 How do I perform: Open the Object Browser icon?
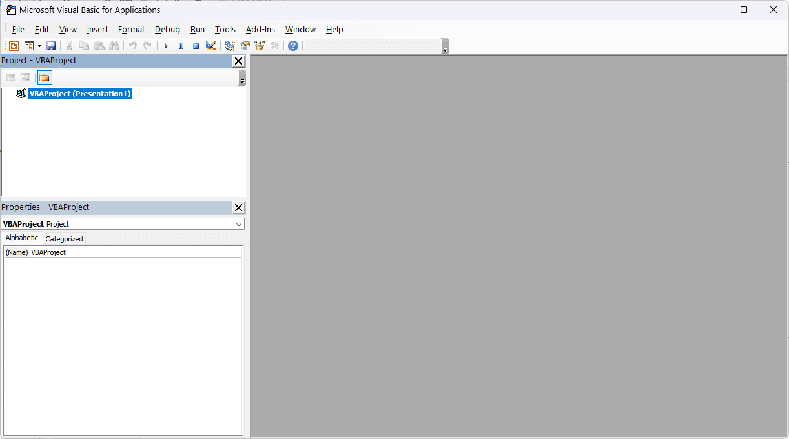click(260, 46)
